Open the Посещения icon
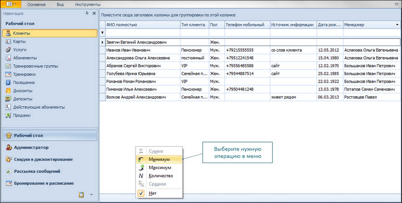Screen dimensions: 402x203 (8, 83)
